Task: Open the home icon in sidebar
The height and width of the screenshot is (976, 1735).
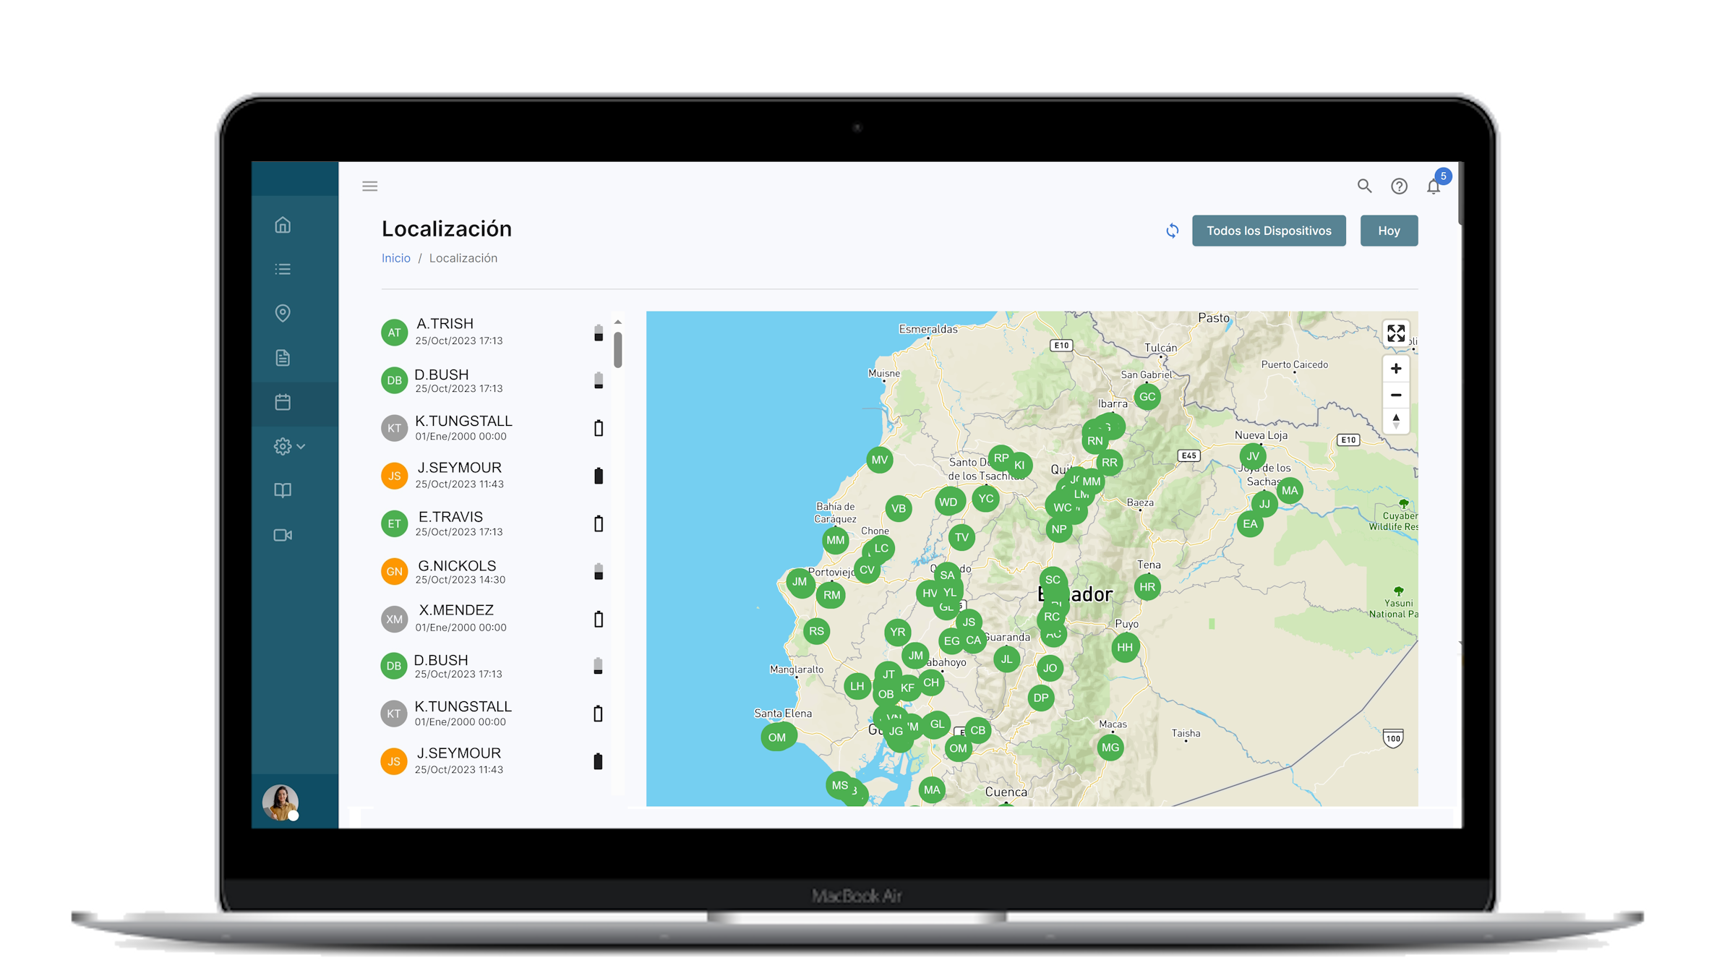Action: [283, 225]
